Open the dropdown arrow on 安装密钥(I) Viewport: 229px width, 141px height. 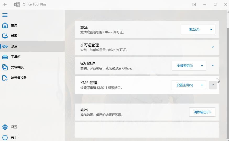pos(202,66)
